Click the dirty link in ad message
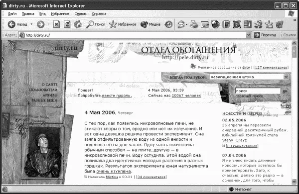 pos(246,67)
